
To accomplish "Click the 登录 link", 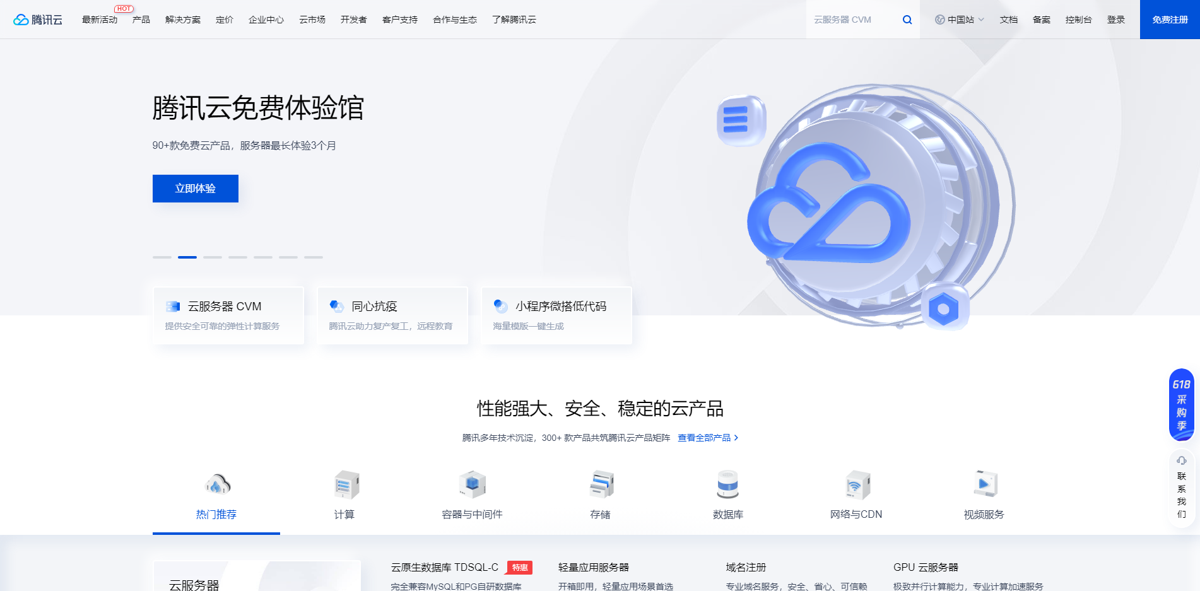I will click(x=1116, y=20).
